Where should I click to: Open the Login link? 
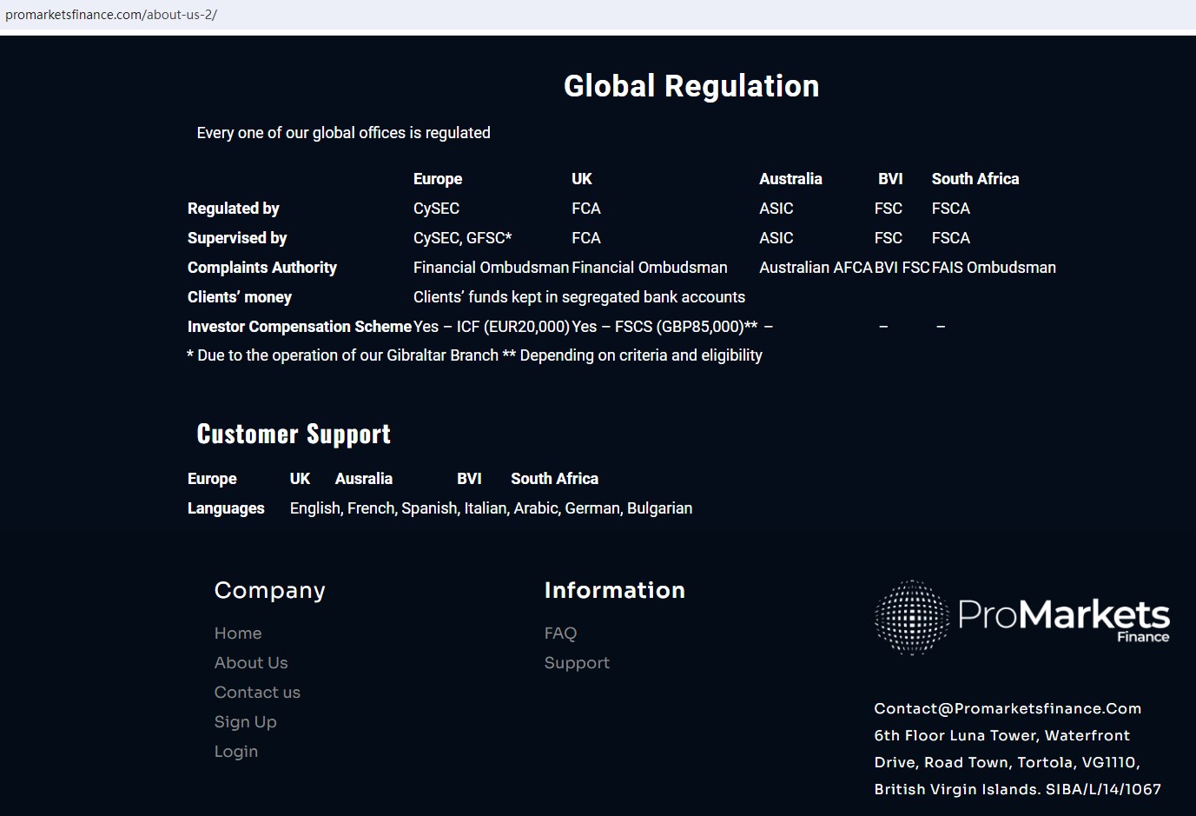pos(236,752)
